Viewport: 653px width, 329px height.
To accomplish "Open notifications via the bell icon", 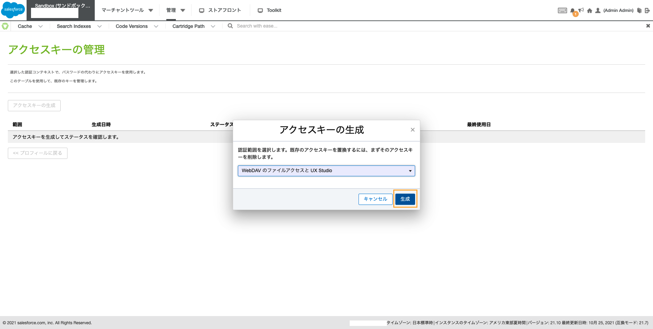I will click(x=573, y=10).
